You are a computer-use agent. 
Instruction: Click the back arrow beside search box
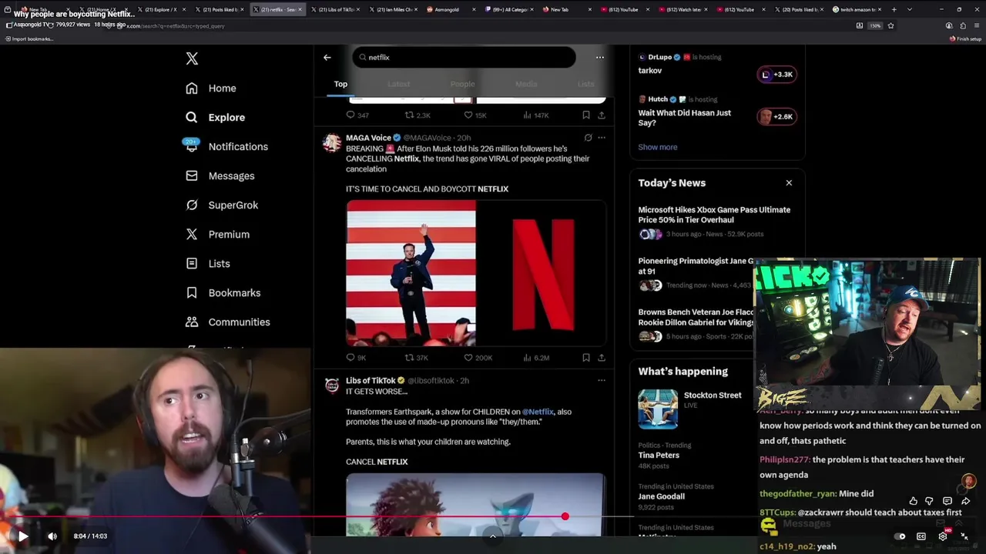(327, 57)
